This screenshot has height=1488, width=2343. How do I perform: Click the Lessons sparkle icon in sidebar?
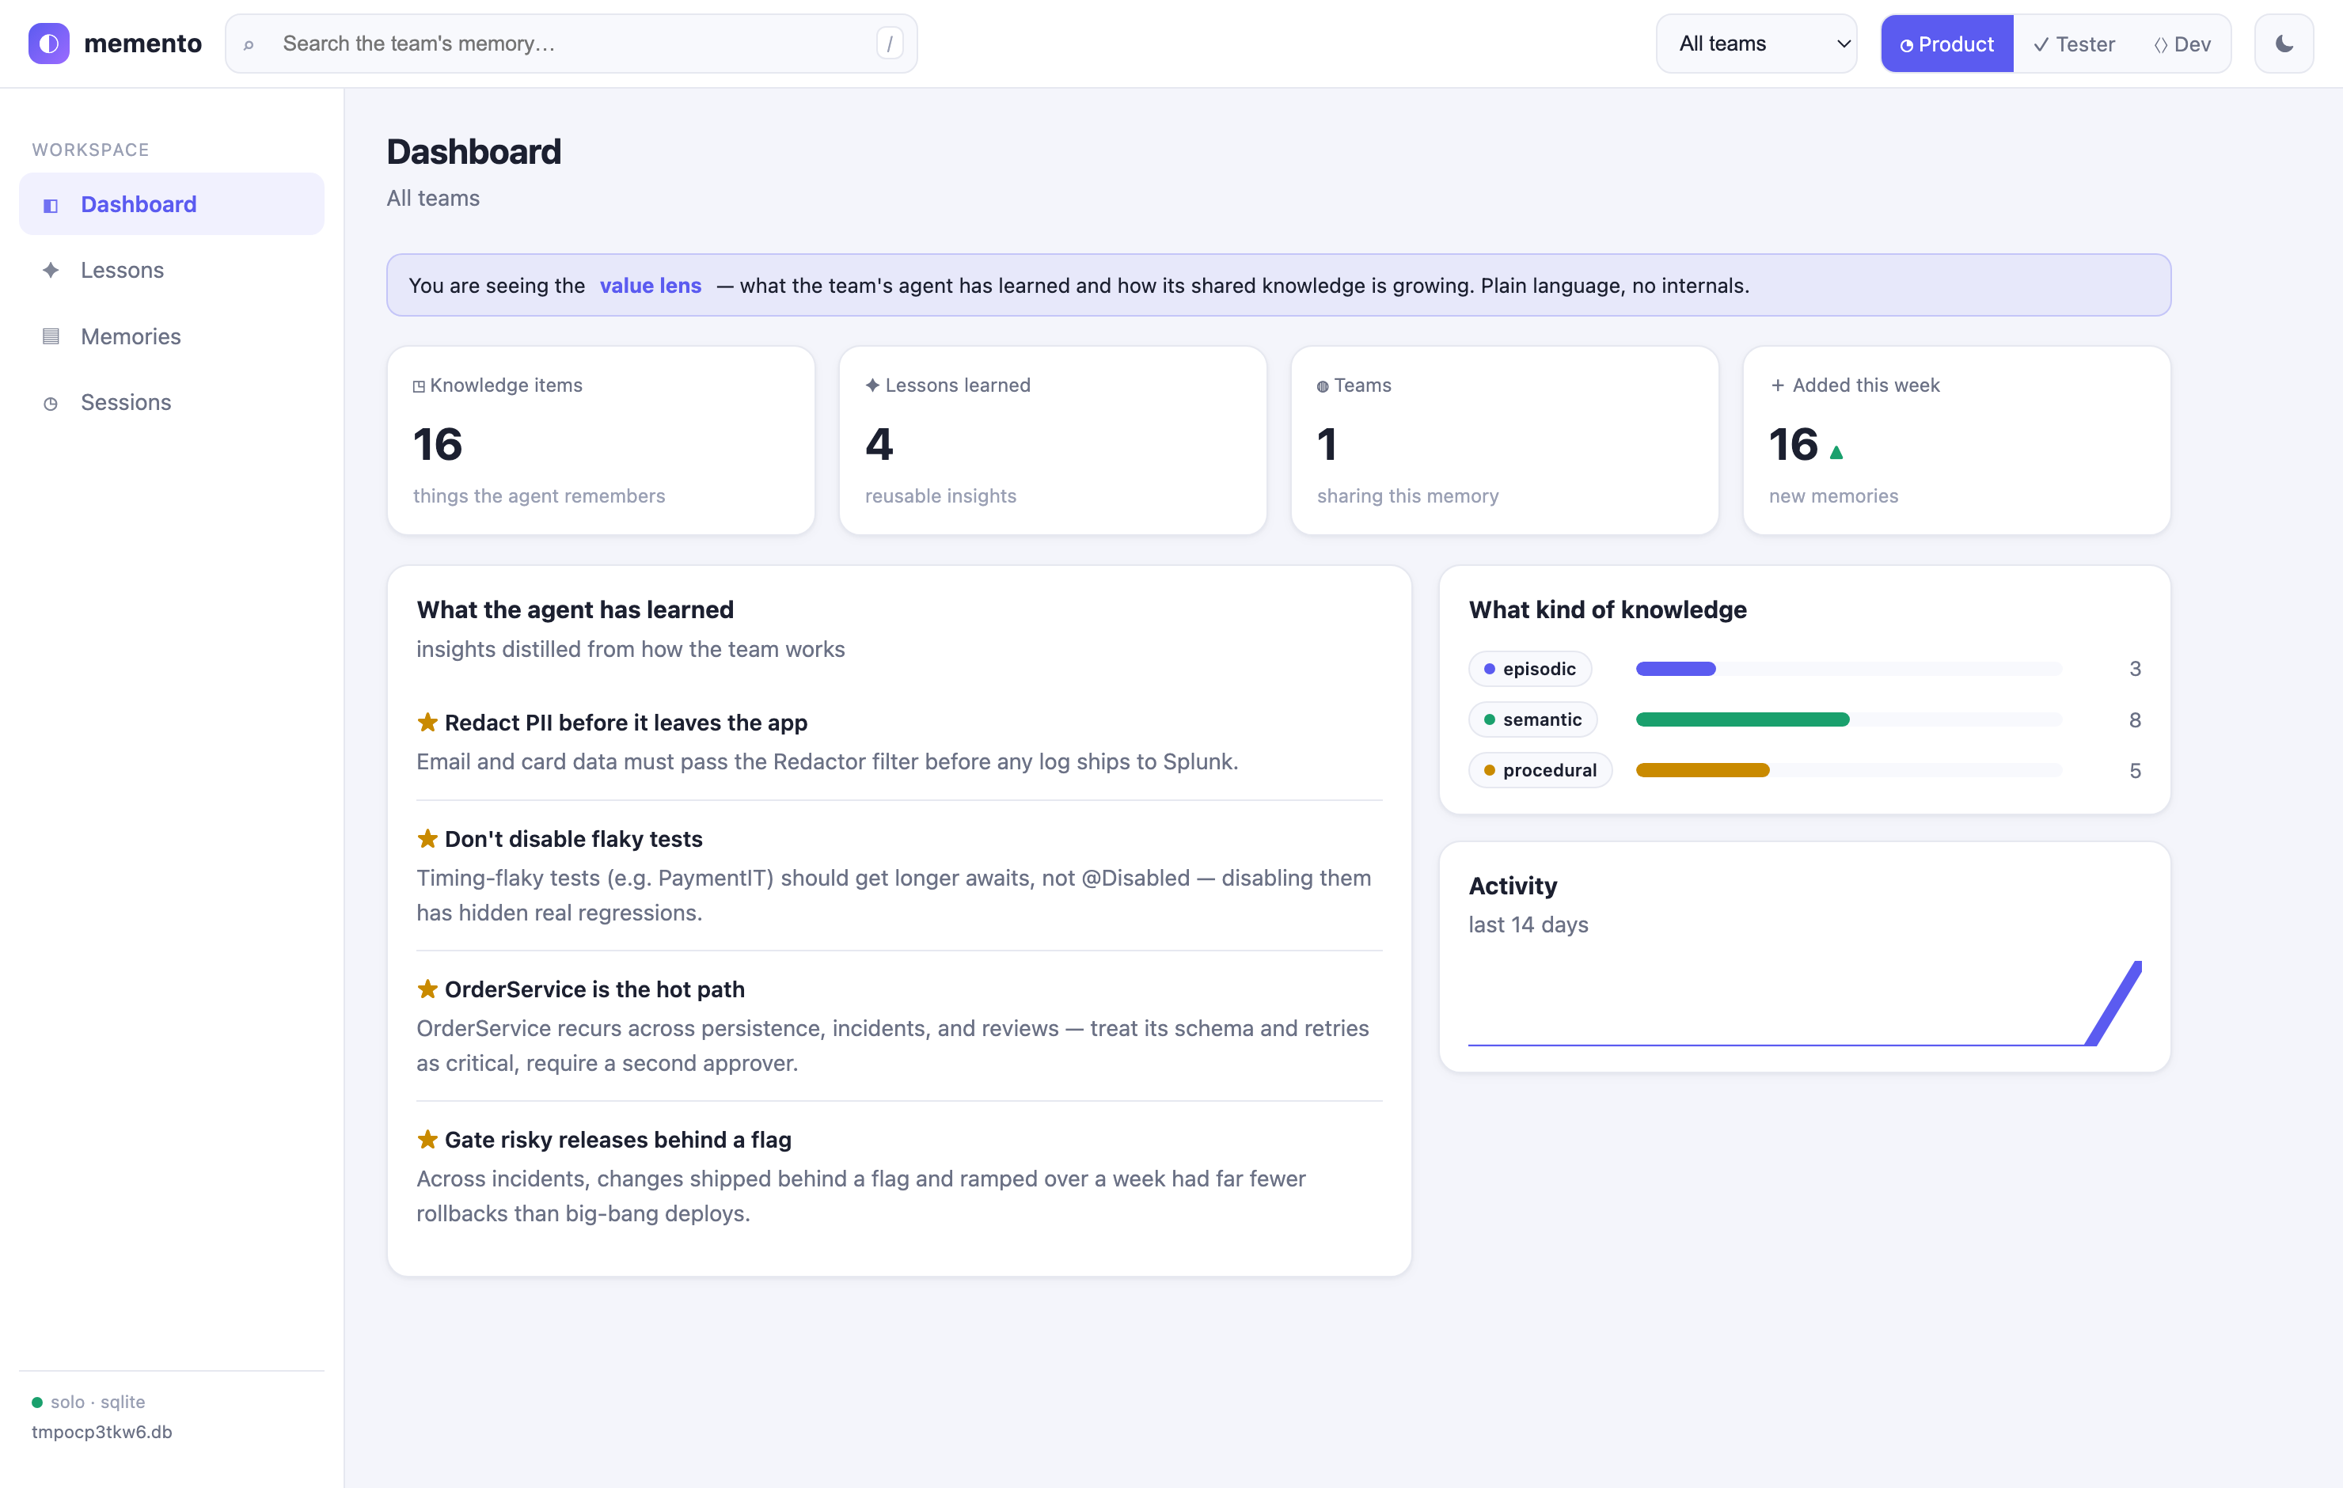51,271
